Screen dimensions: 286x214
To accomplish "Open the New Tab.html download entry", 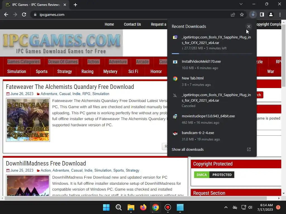I will pos(212,81).
